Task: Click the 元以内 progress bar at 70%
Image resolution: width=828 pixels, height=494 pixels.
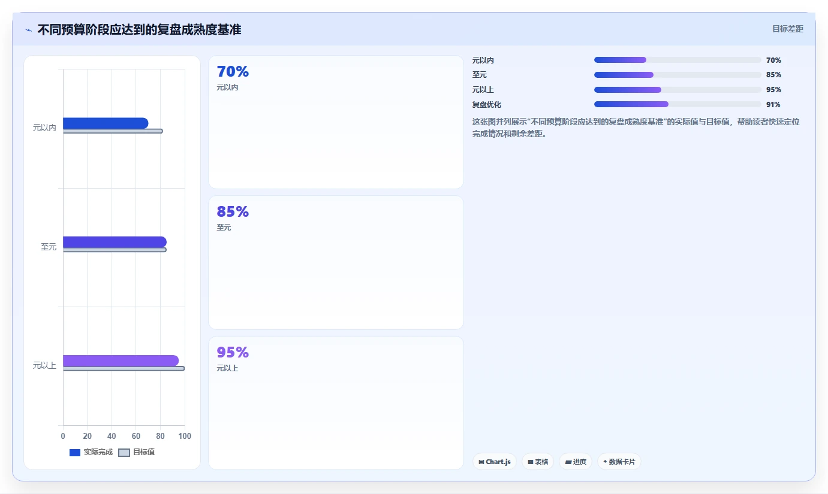Action: 678,60
